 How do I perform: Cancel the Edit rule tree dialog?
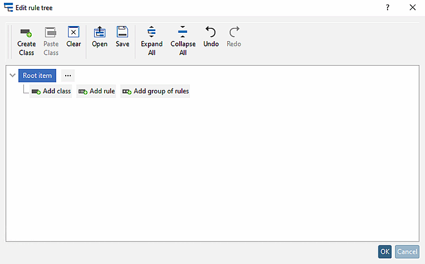407,252
